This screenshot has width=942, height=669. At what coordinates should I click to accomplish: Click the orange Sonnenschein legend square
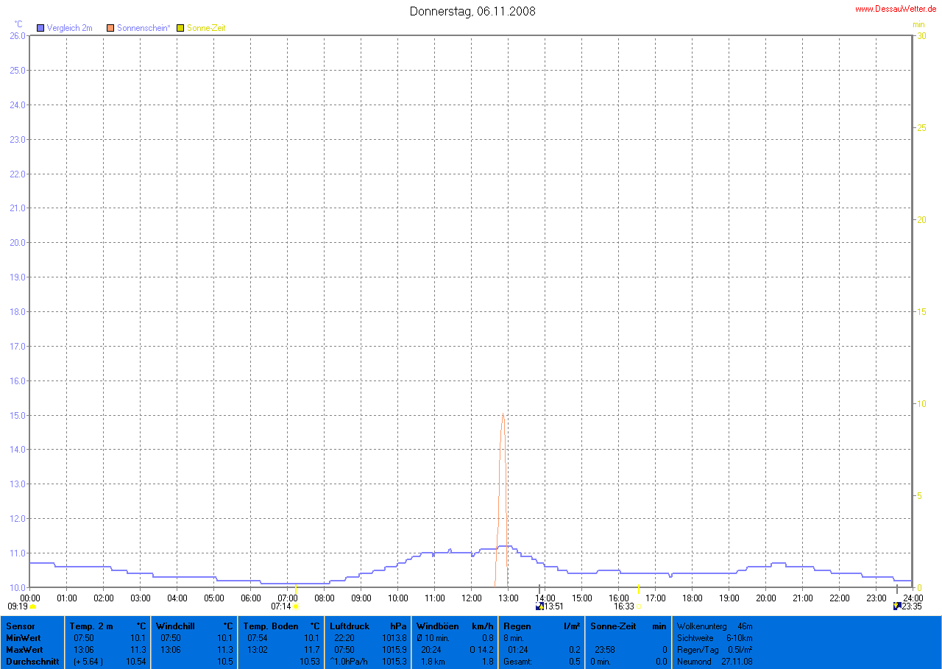click(110, 28)
